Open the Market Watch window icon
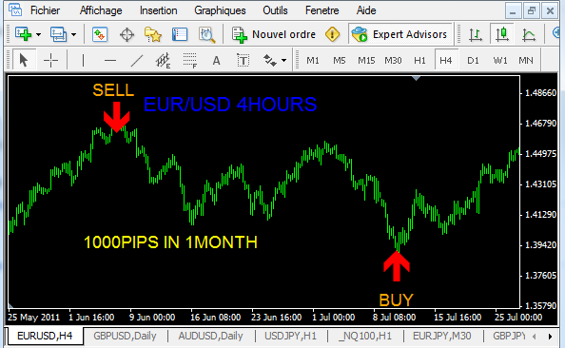 click(100, 34)
